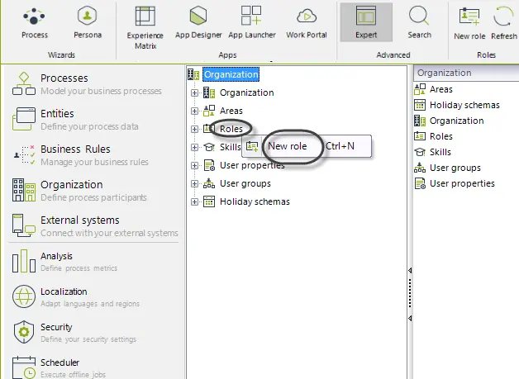Click the New role ribbon button
This screenshot has height=379, width=519.
point(469,23)
